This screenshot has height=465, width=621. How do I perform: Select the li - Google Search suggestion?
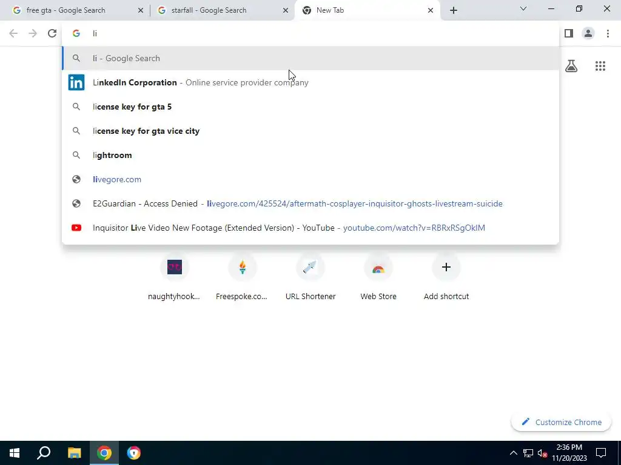coord(310,58)
